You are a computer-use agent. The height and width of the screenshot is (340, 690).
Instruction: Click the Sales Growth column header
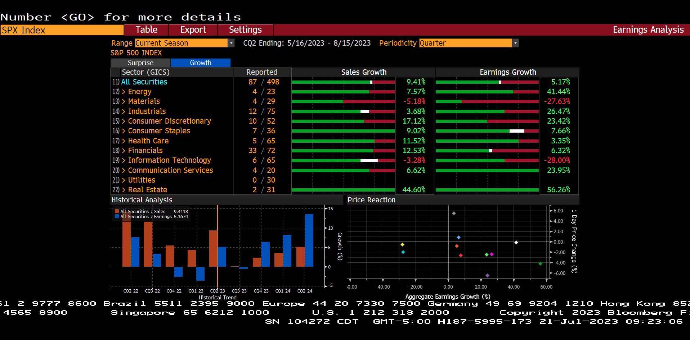click(364, 72)
